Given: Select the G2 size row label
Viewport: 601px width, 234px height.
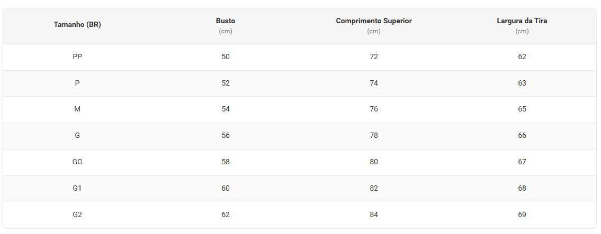Looking at the screenshot, I should point(77,215).
